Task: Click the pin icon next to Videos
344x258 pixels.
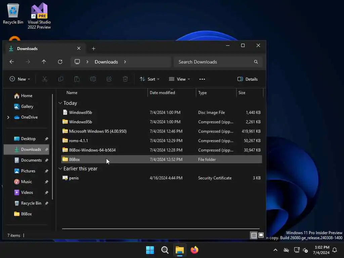Action: 46,192
